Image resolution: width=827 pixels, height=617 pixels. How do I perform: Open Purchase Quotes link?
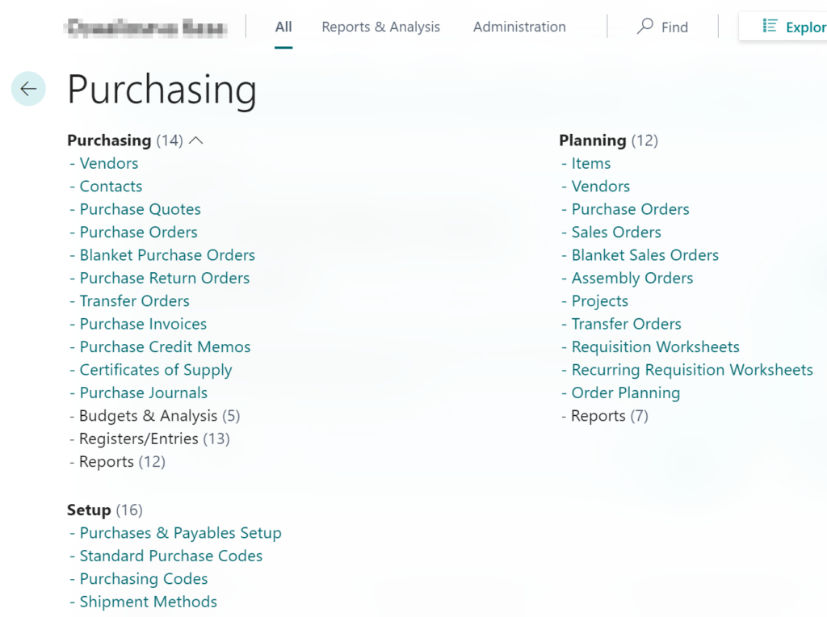coord(140,209)
